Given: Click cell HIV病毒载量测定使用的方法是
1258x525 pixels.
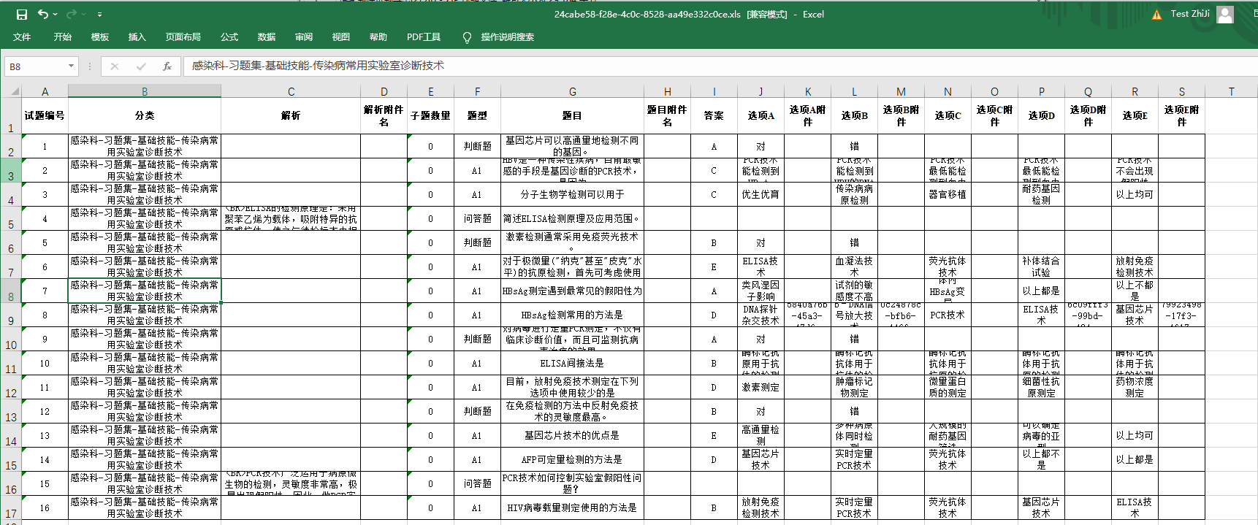Looking at the screenshot, I should tap(572, 507).
